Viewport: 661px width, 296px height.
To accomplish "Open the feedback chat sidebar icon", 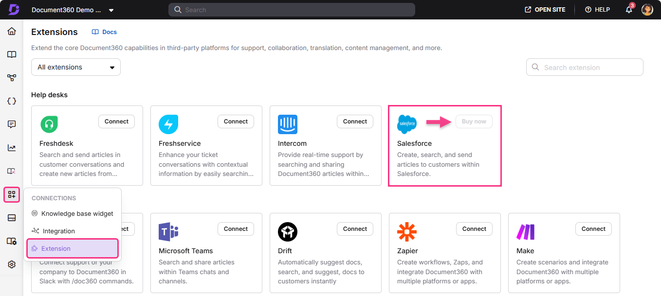I will point(12,124).
